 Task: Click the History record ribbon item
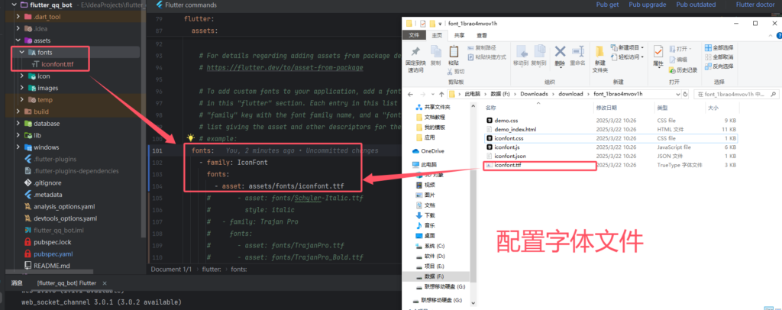click(x=683, y=69)
